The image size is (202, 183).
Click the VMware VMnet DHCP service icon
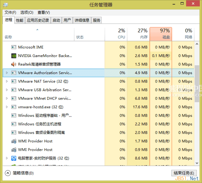pos(14,98)
